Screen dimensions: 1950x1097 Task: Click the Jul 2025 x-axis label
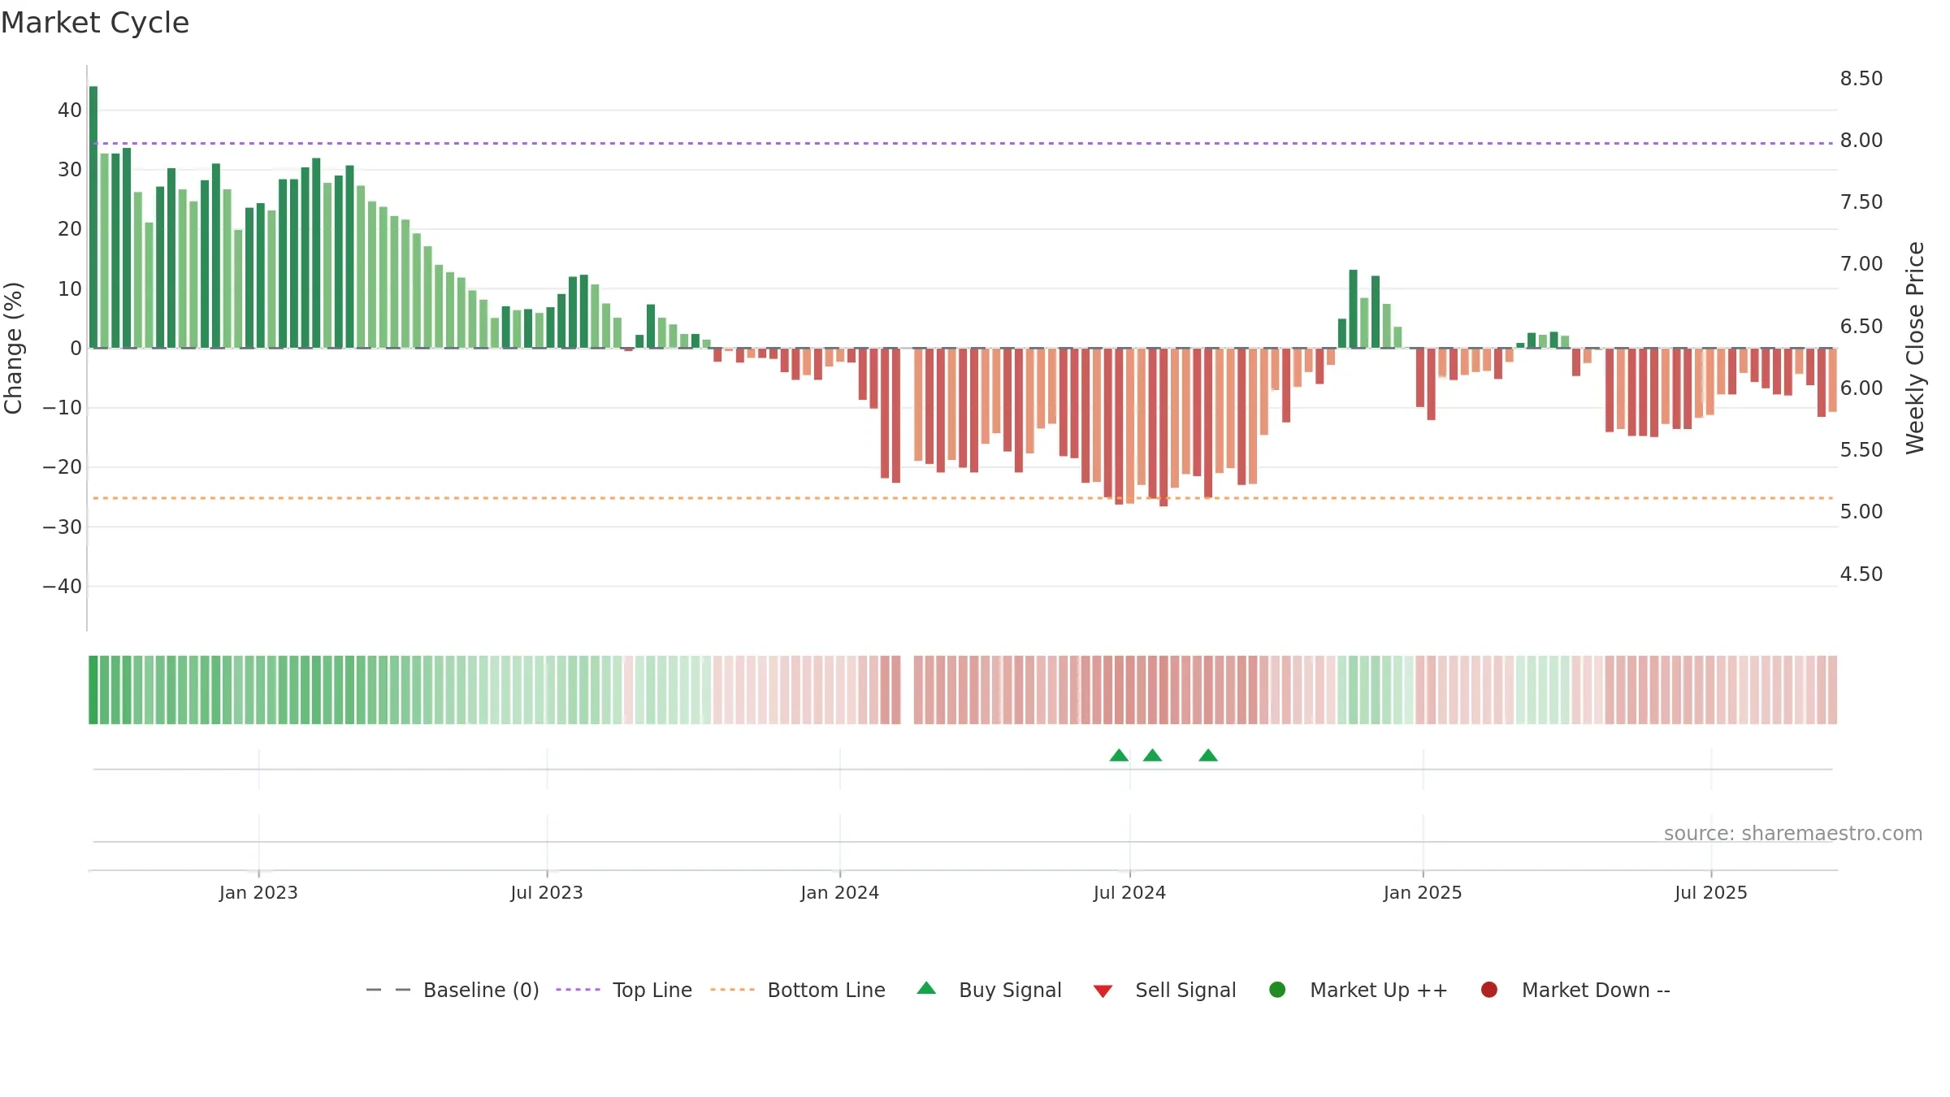coord(1711,892)
